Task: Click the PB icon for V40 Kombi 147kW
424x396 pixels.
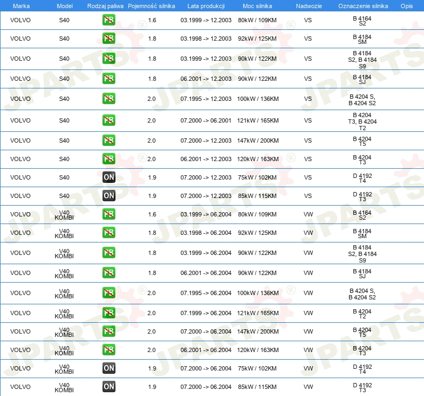Action: pyautogui.click(x=108, y=331)
